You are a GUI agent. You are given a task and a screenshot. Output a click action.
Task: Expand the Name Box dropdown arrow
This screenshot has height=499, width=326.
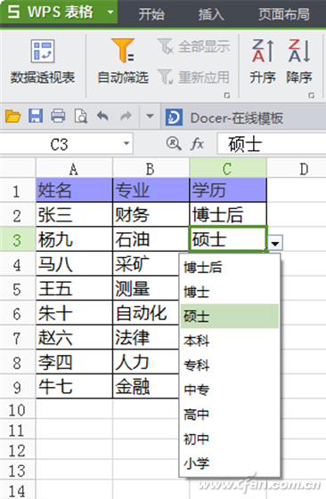pos(126,143)
